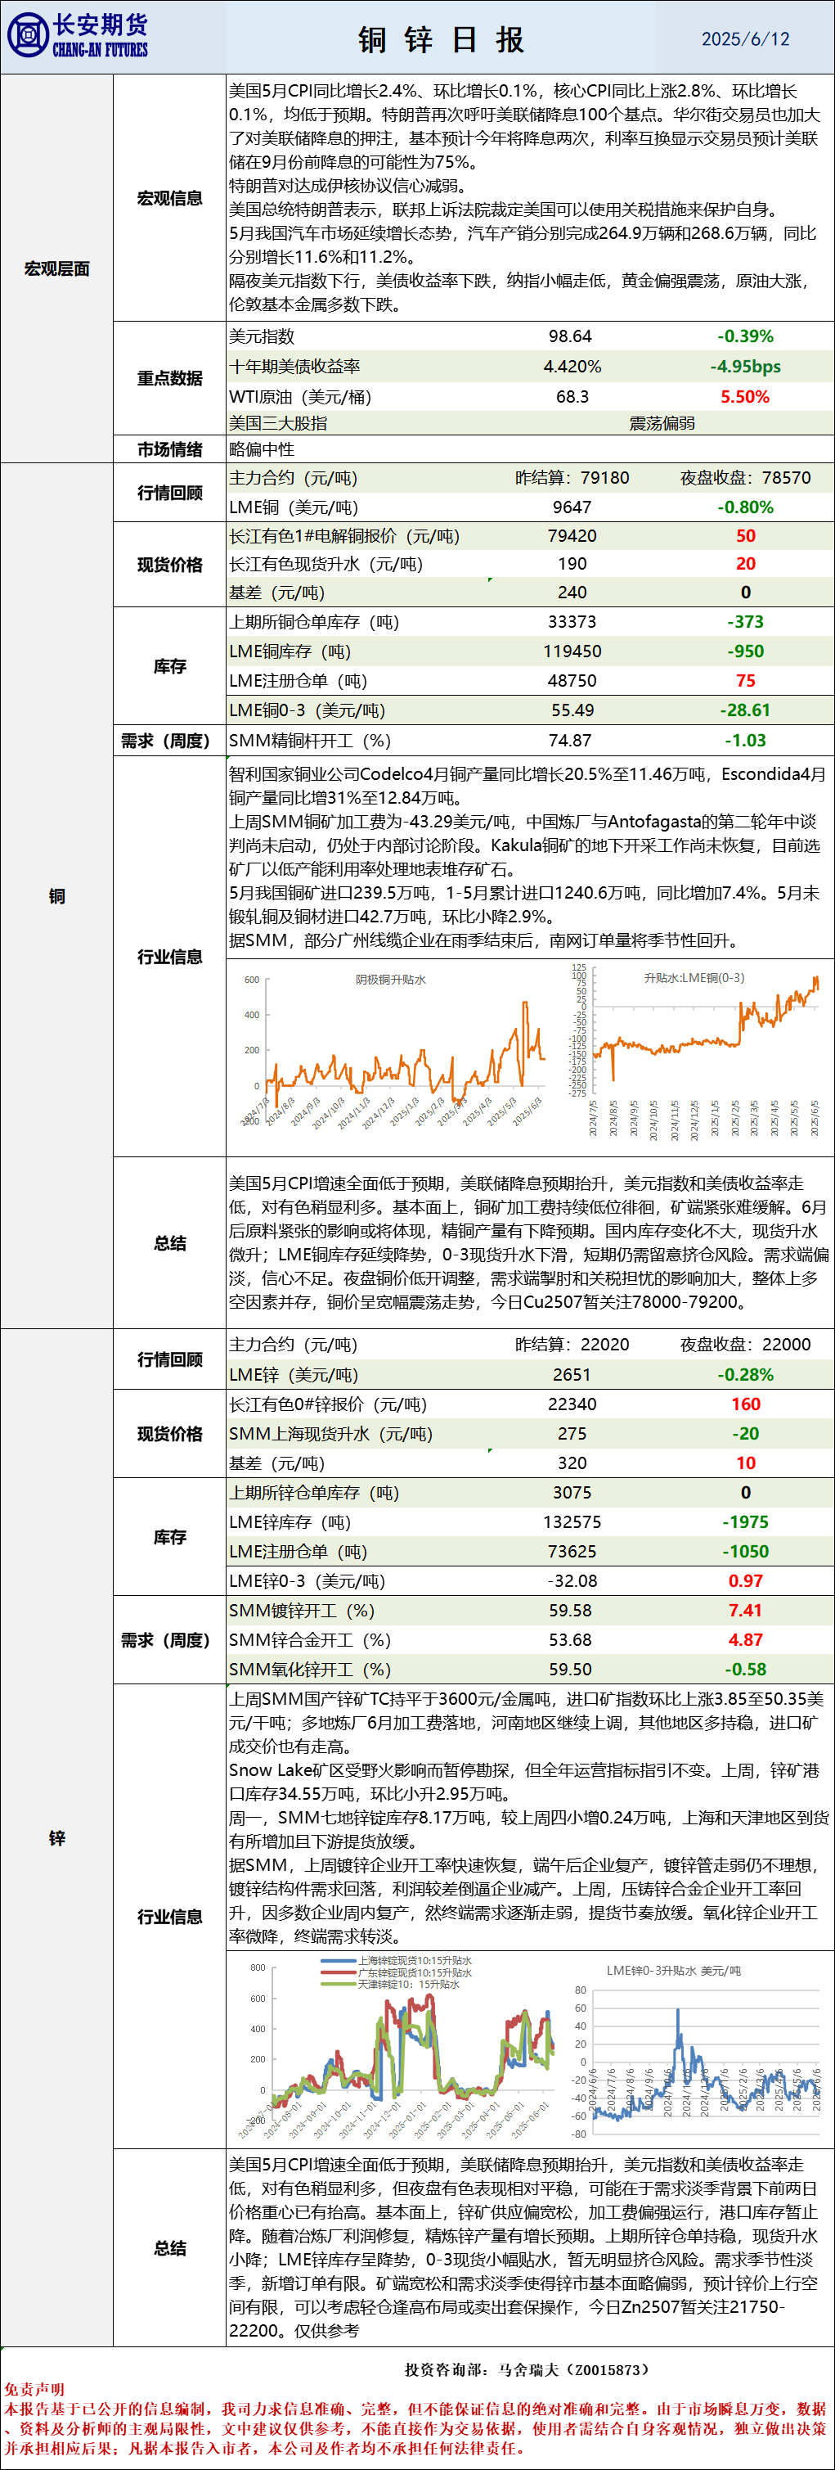Select the SMM上海现货升水 value 275

[572, 1434]
